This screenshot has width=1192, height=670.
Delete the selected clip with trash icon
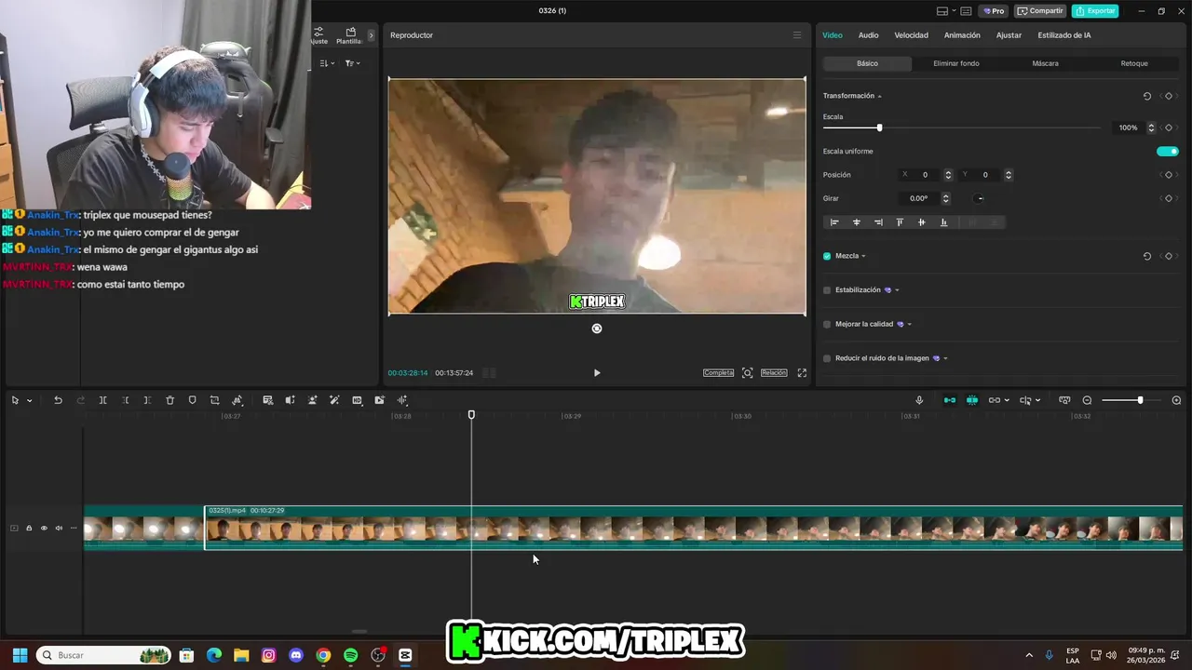click(x=169, y=400)
